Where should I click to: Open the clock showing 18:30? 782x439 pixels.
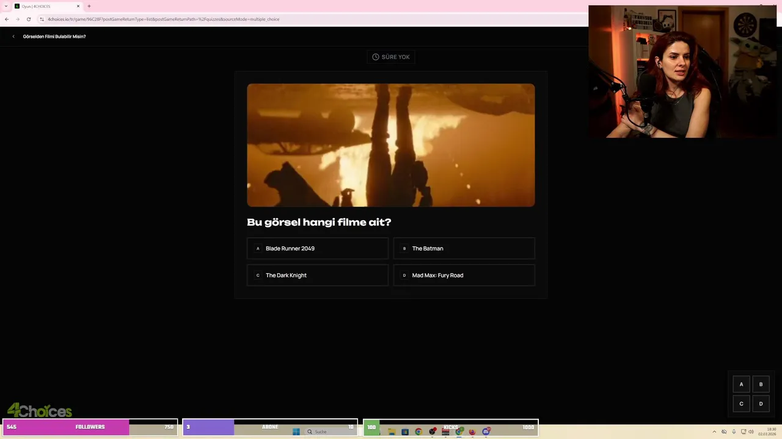(x=767, y=432)
